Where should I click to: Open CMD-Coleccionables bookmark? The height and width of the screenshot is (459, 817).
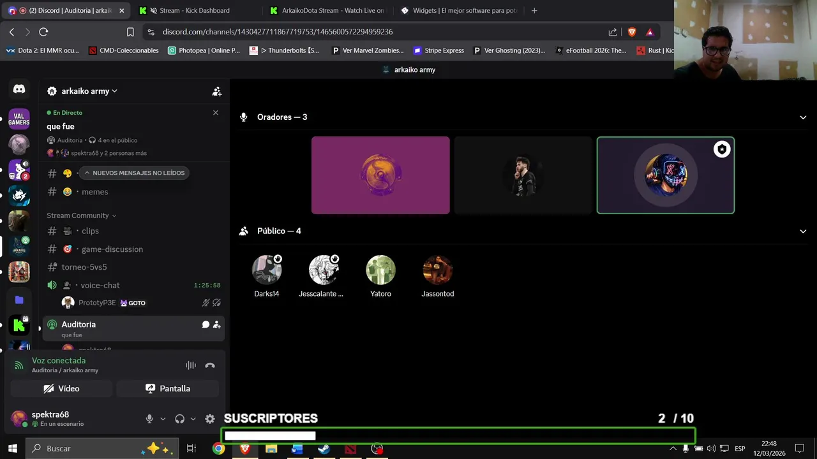[124, 50]
